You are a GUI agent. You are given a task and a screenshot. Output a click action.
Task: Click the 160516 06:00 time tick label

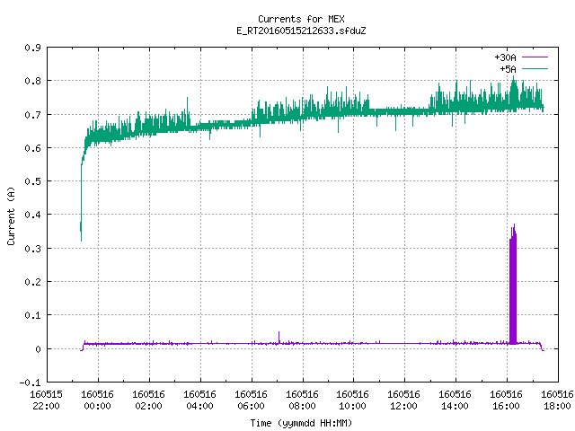click(x=251, y=400)
